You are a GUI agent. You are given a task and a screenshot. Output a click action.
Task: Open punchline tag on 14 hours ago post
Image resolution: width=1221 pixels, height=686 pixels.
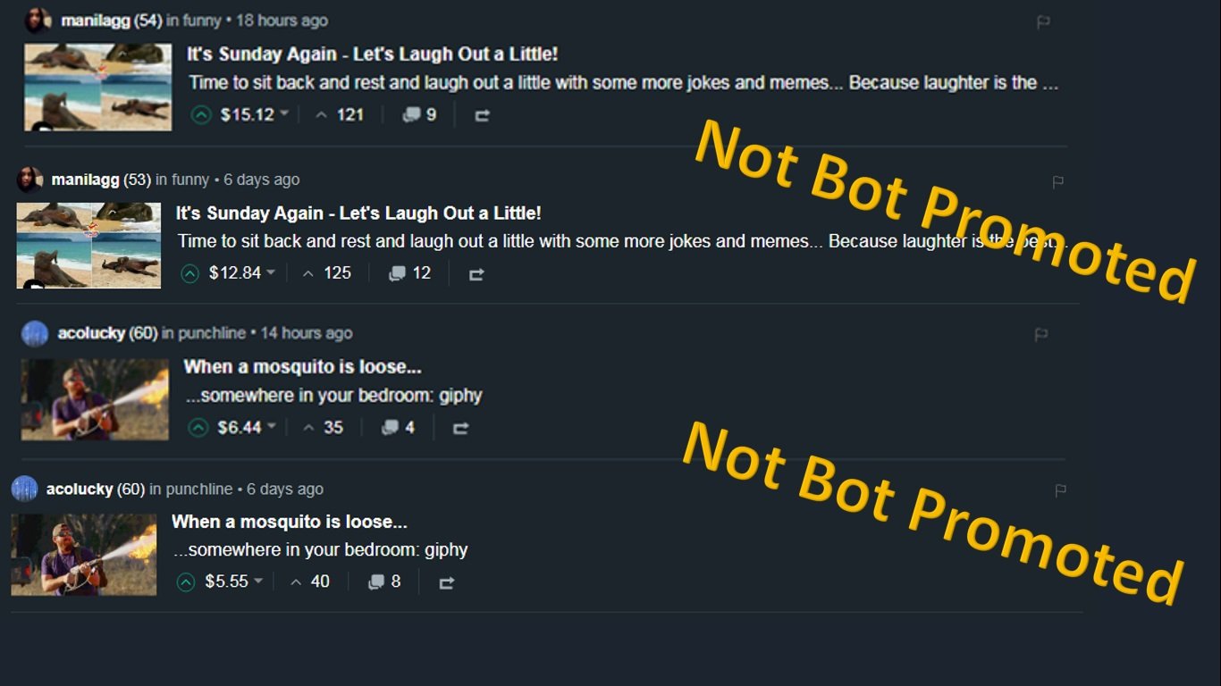212,333
